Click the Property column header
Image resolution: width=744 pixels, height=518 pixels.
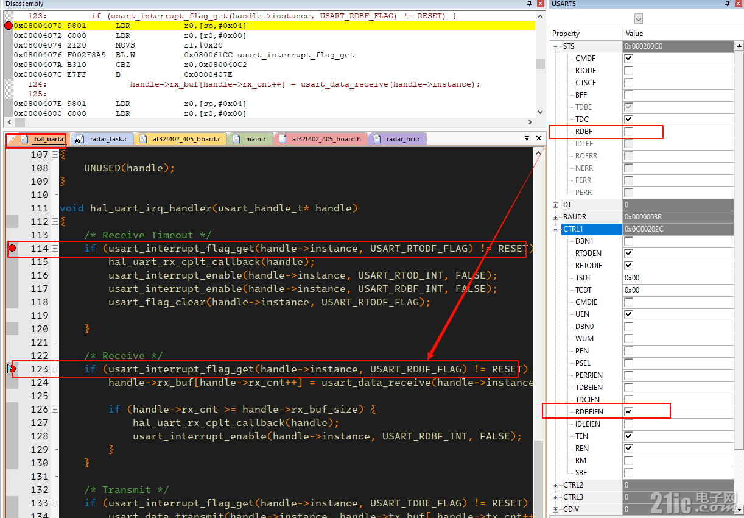coord(586,34)
